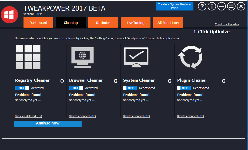Go to the LiveTuning tab

135,23
